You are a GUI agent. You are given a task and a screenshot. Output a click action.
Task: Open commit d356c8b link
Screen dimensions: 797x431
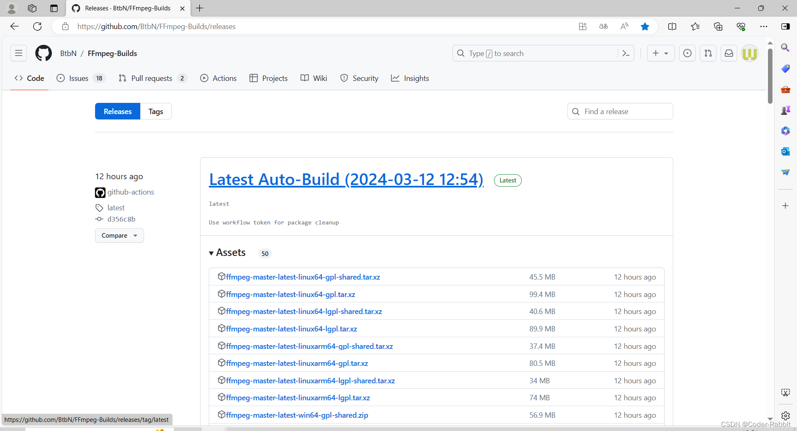point(121,219)
